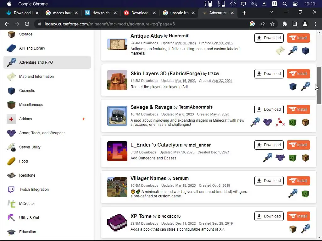Open the L_Ender 's Cataclysm thumbnail

117,152
